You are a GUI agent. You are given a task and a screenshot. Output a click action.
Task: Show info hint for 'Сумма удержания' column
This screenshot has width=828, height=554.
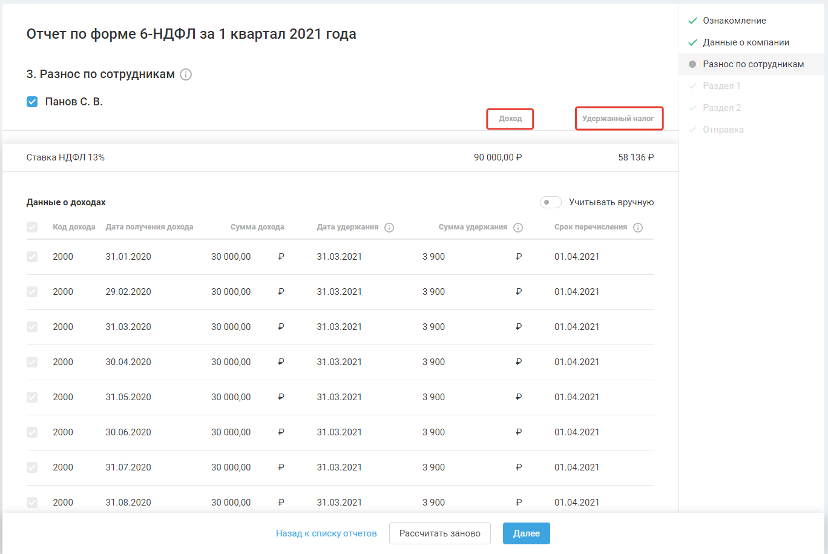(x=518, y=228)
